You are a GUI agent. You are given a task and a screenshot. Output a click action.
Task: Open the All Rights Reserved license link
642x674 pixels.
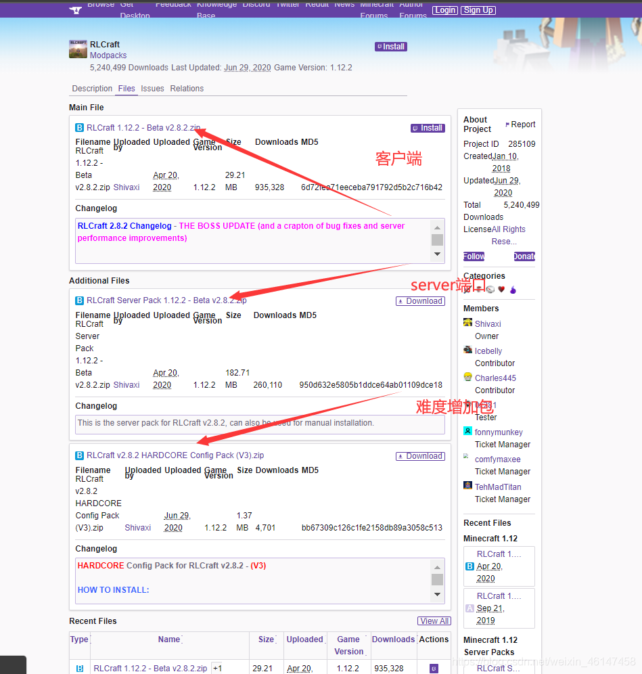[508, 235]
